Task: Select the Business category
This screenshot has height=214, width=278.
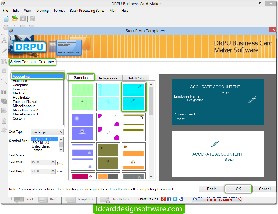Action: [38, 81]
